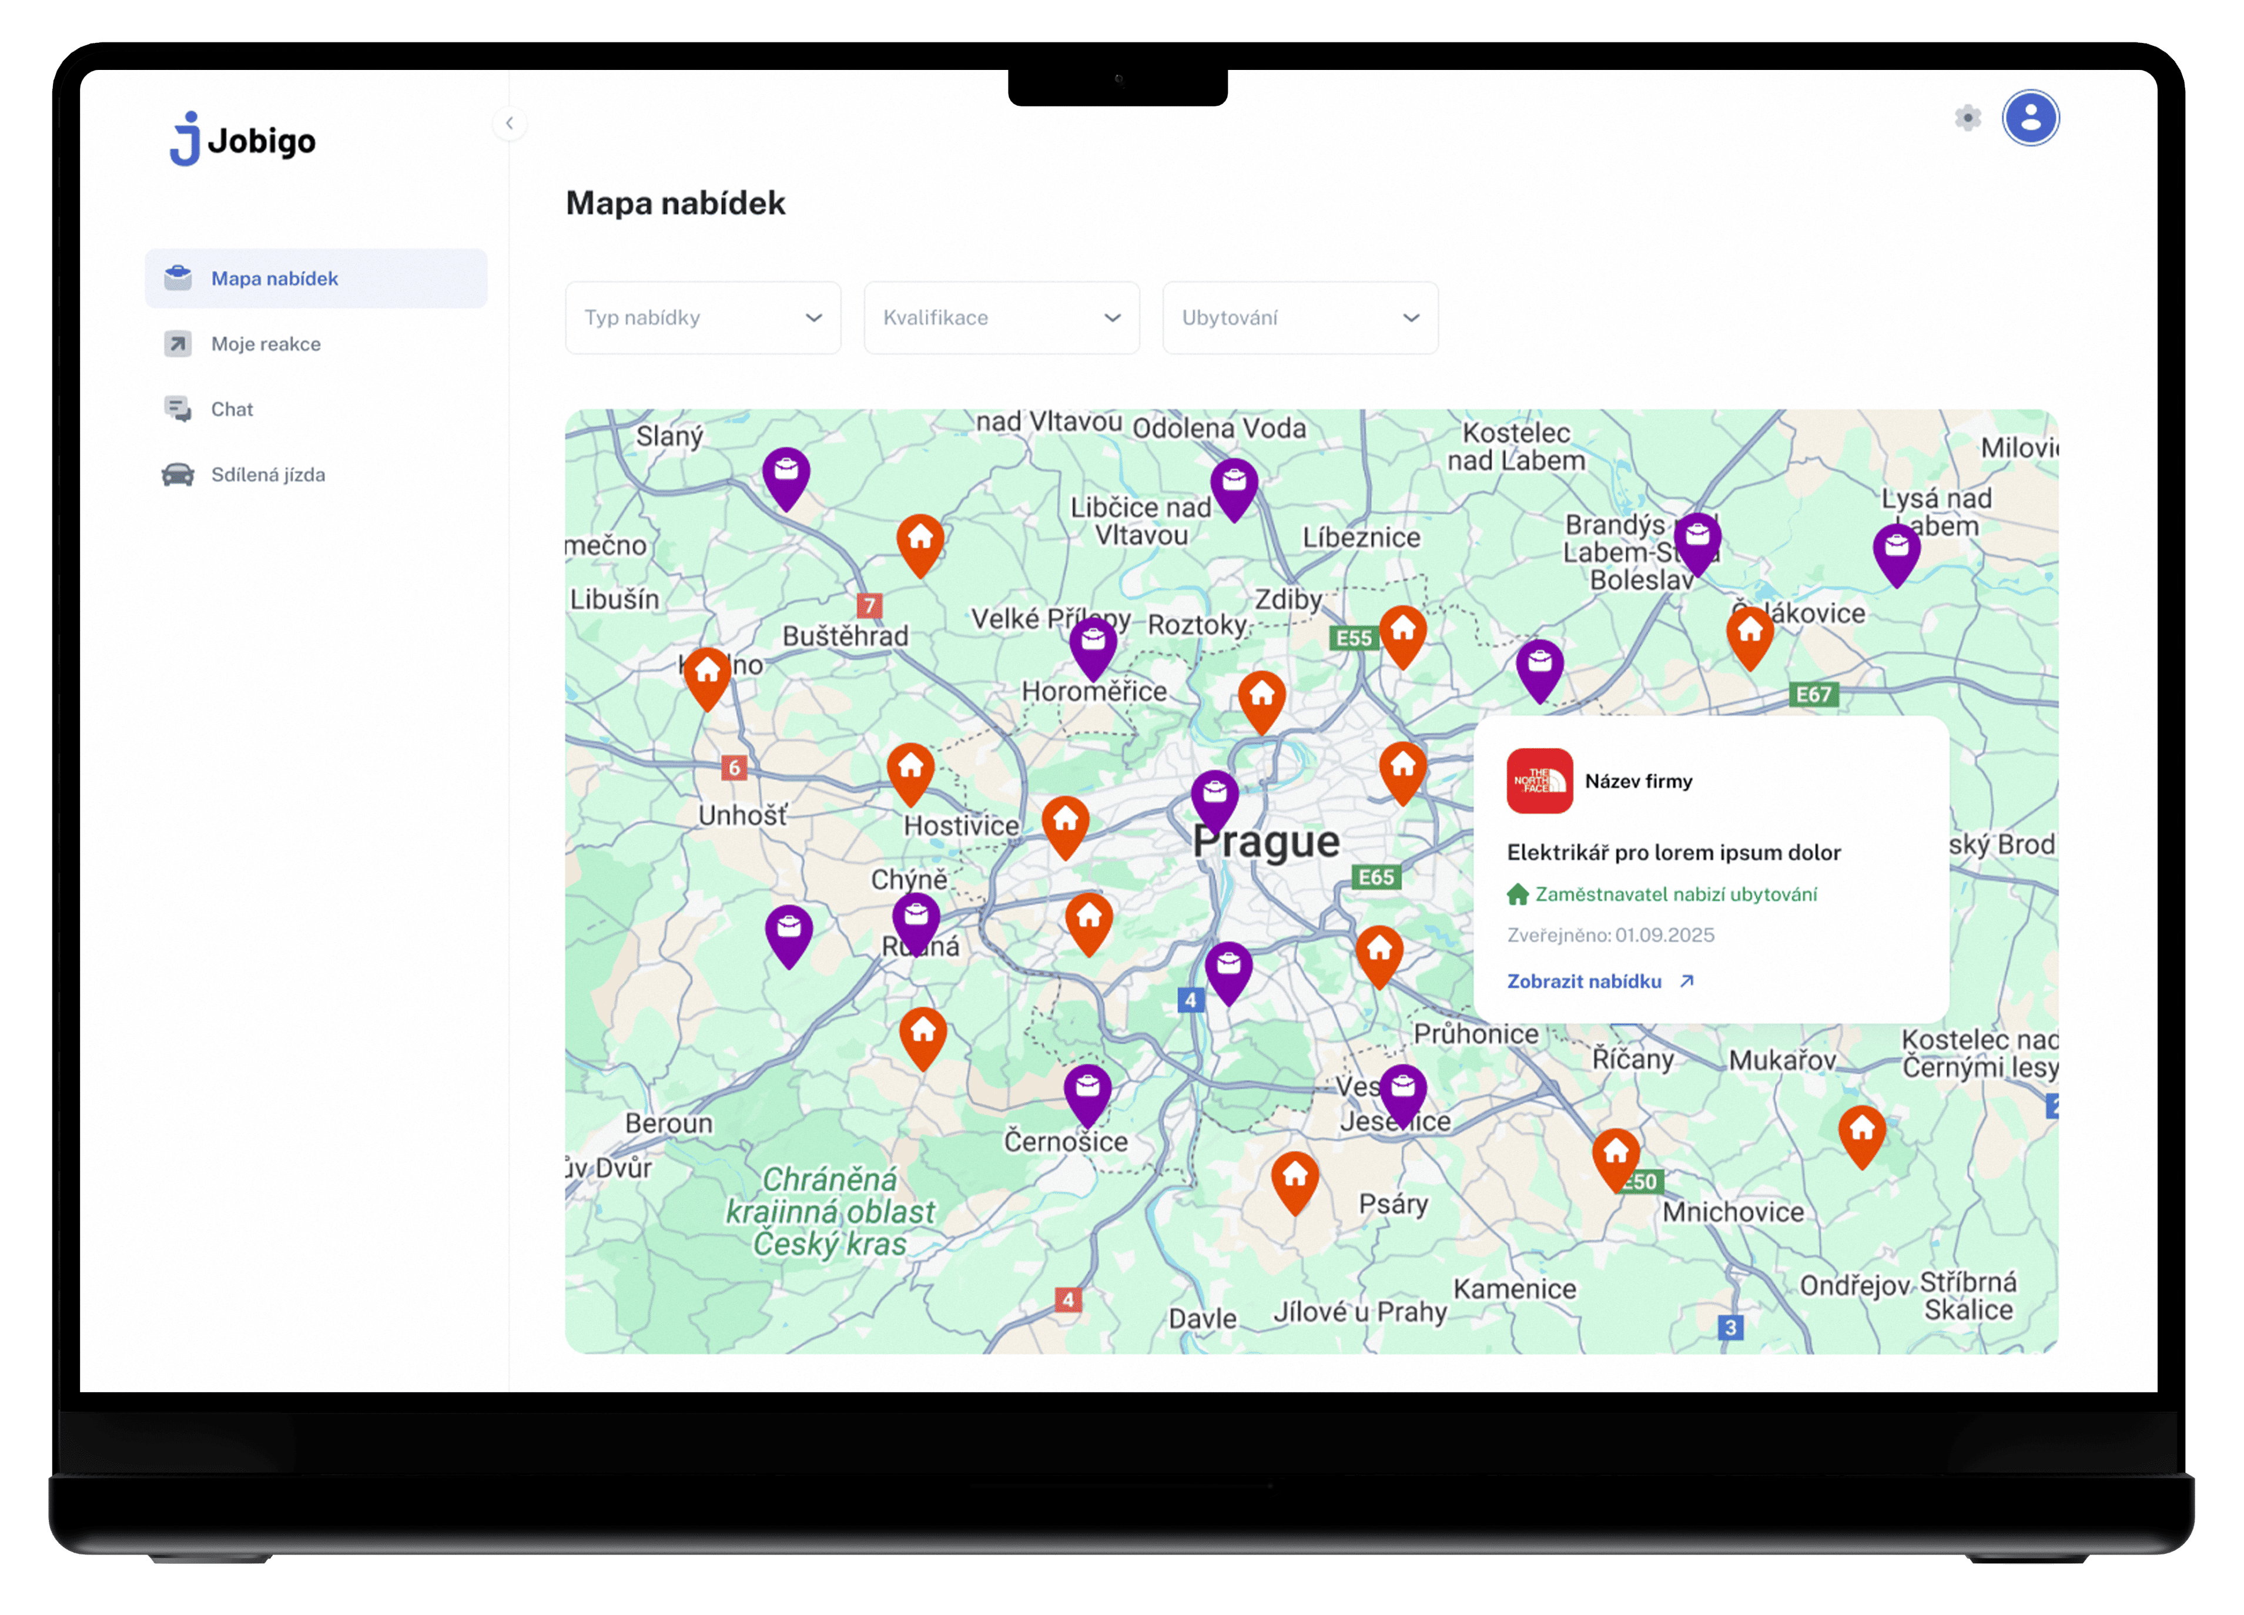This screenshot has height=1615, width=2244.
Task: Click the orange house pin near Psáry
Action: (x=1295, y=1181)
